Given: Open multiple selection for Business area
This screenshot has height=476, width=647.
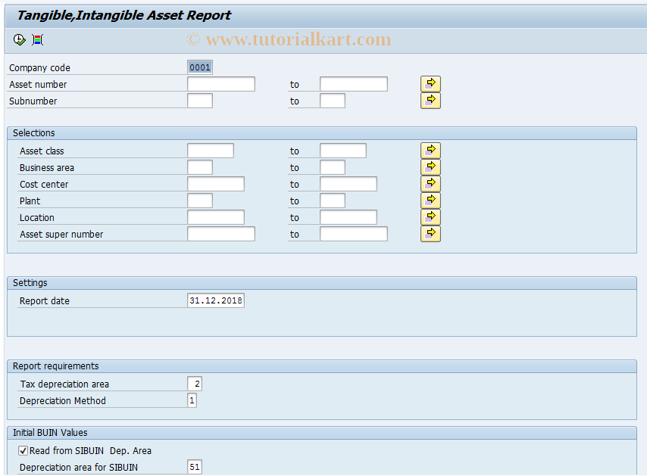Looking at the screenshot, I should tap(430, 166).
